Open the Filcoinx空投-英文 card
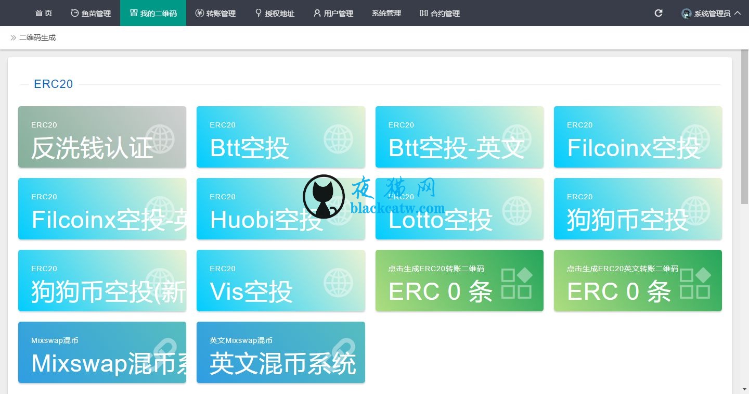Viewport: 749px width, 394px height. pos(102,209)
